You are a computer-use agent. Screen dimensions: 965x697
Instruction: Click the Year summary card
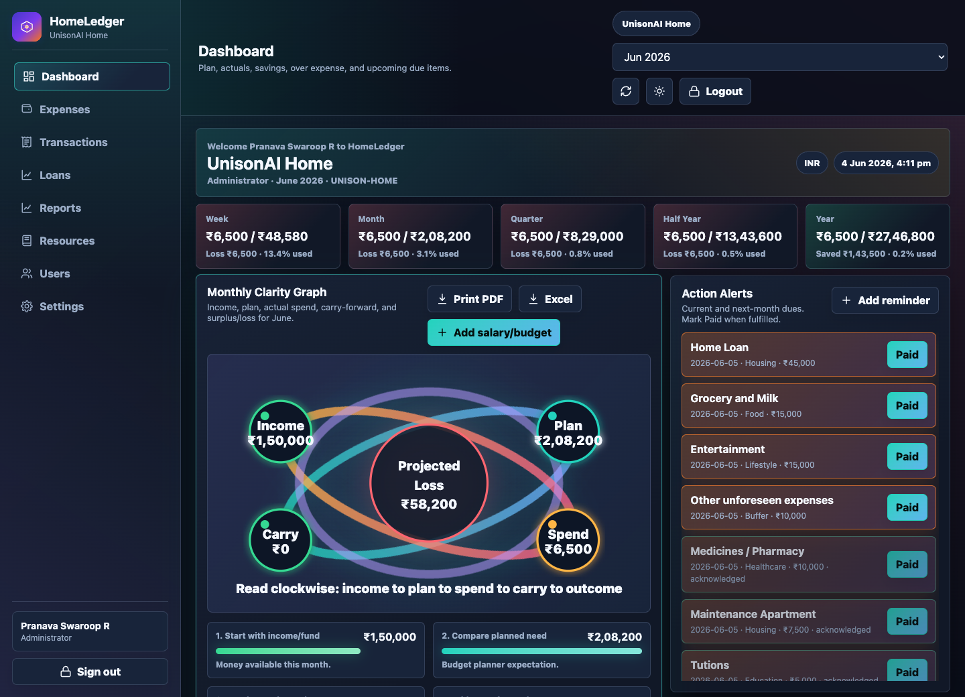pos(878,236)
